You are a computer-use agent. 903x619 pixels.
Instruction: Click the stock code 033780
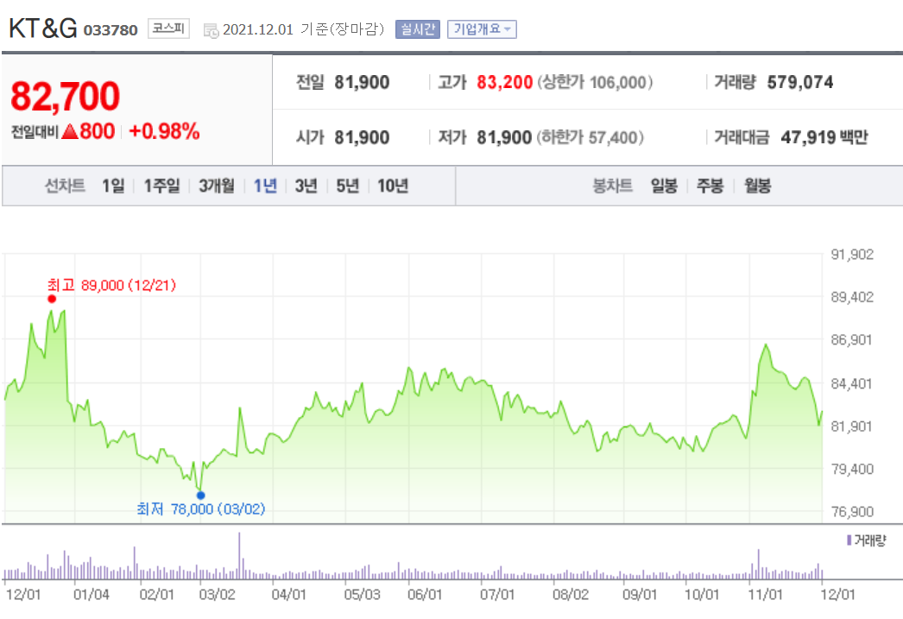point(111,30)
